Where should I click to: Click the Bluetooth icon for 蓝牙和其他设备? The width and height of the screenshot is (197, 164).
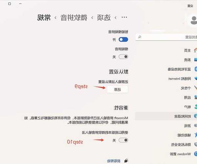tap(195, 69)
